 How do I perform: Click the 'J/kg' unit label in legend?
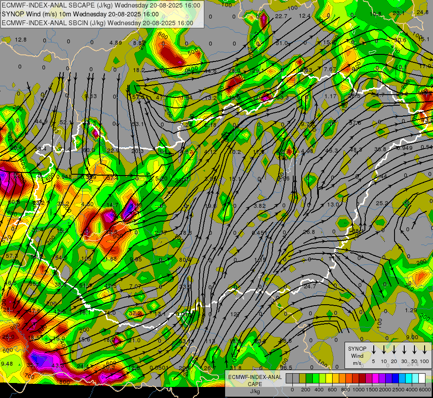(255, 391)
